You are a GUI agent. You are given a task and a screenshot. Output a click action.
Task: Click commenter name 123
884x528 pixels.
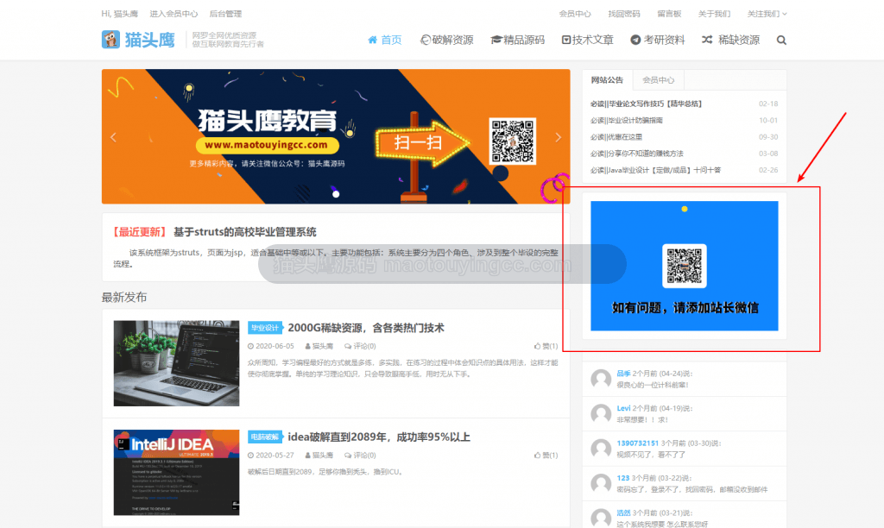coord(623,478)
